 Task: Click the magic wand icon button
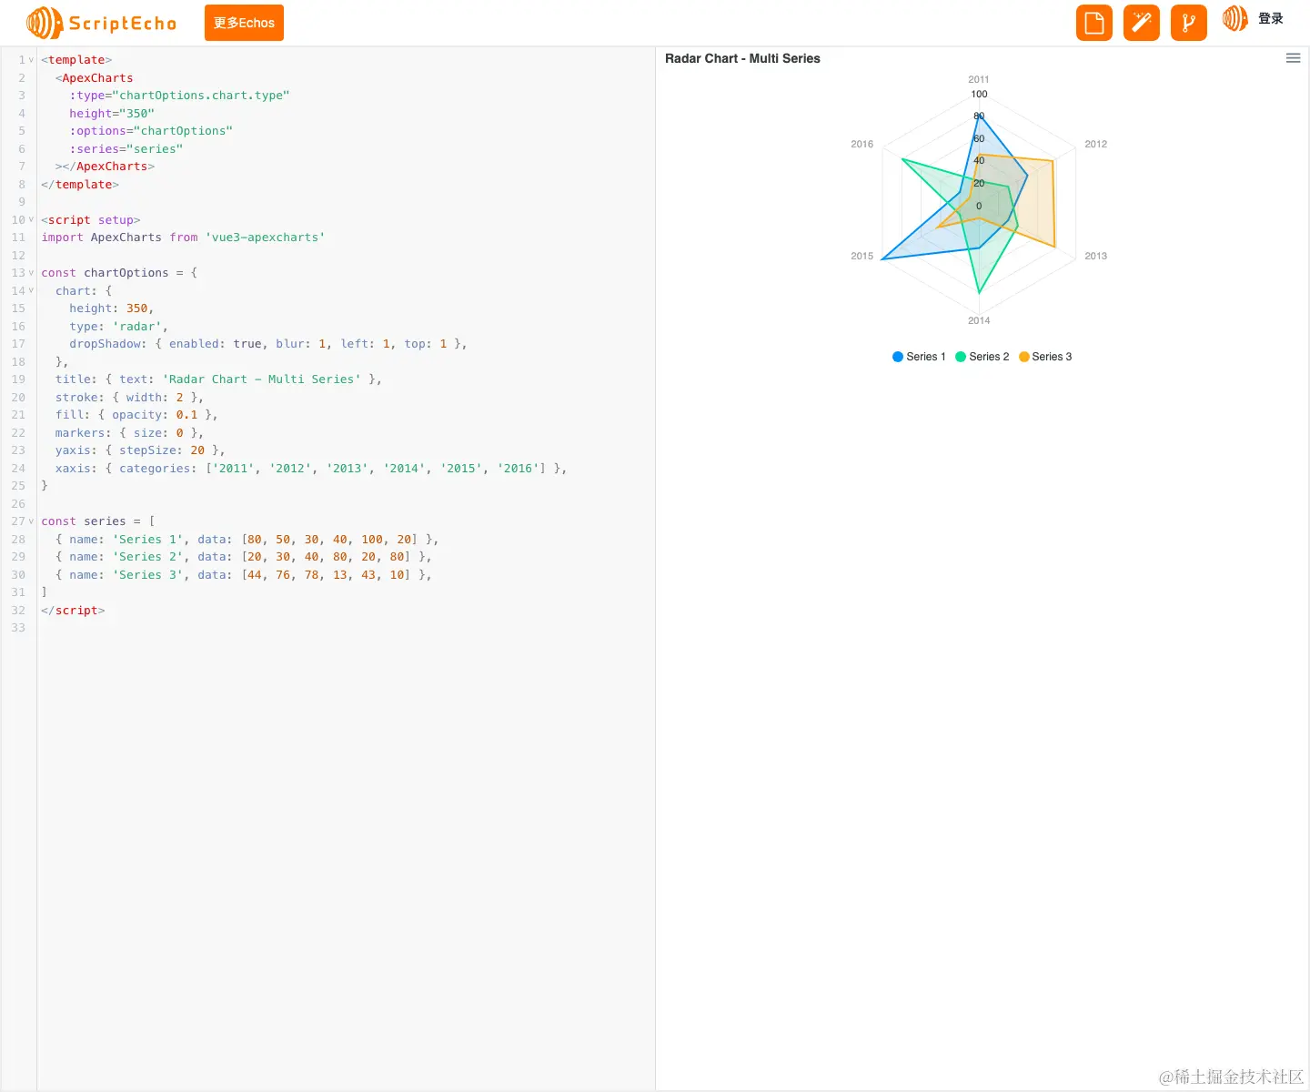[1142, 23]
